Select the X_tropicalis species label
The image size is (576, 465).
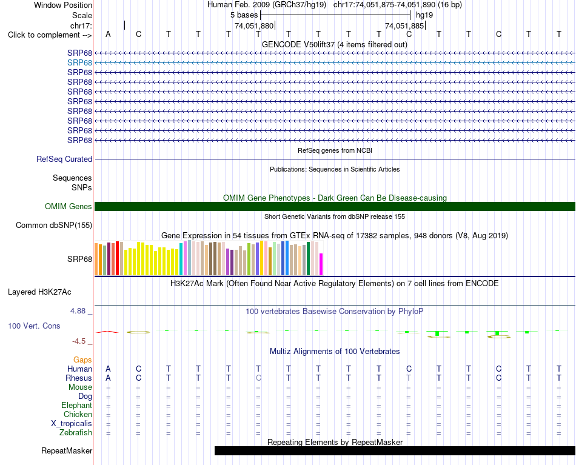pos(72,424)
